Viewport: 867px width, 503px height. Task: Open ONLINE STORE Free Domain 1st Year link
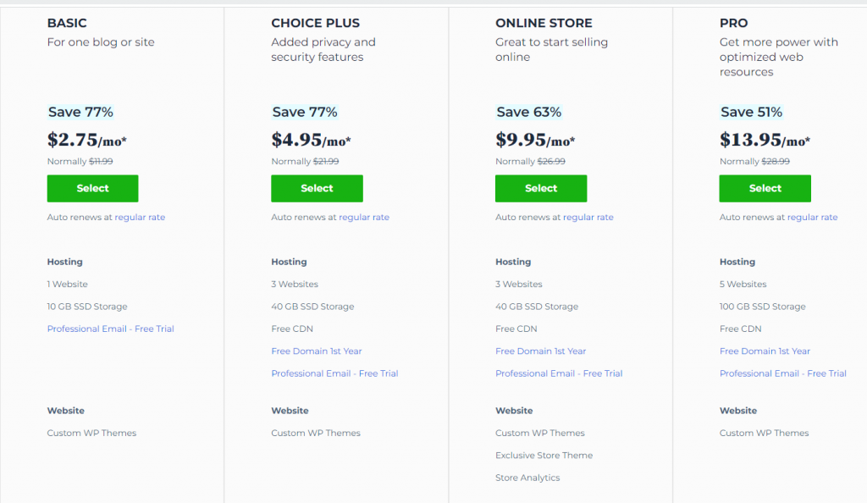coord(541,351)
